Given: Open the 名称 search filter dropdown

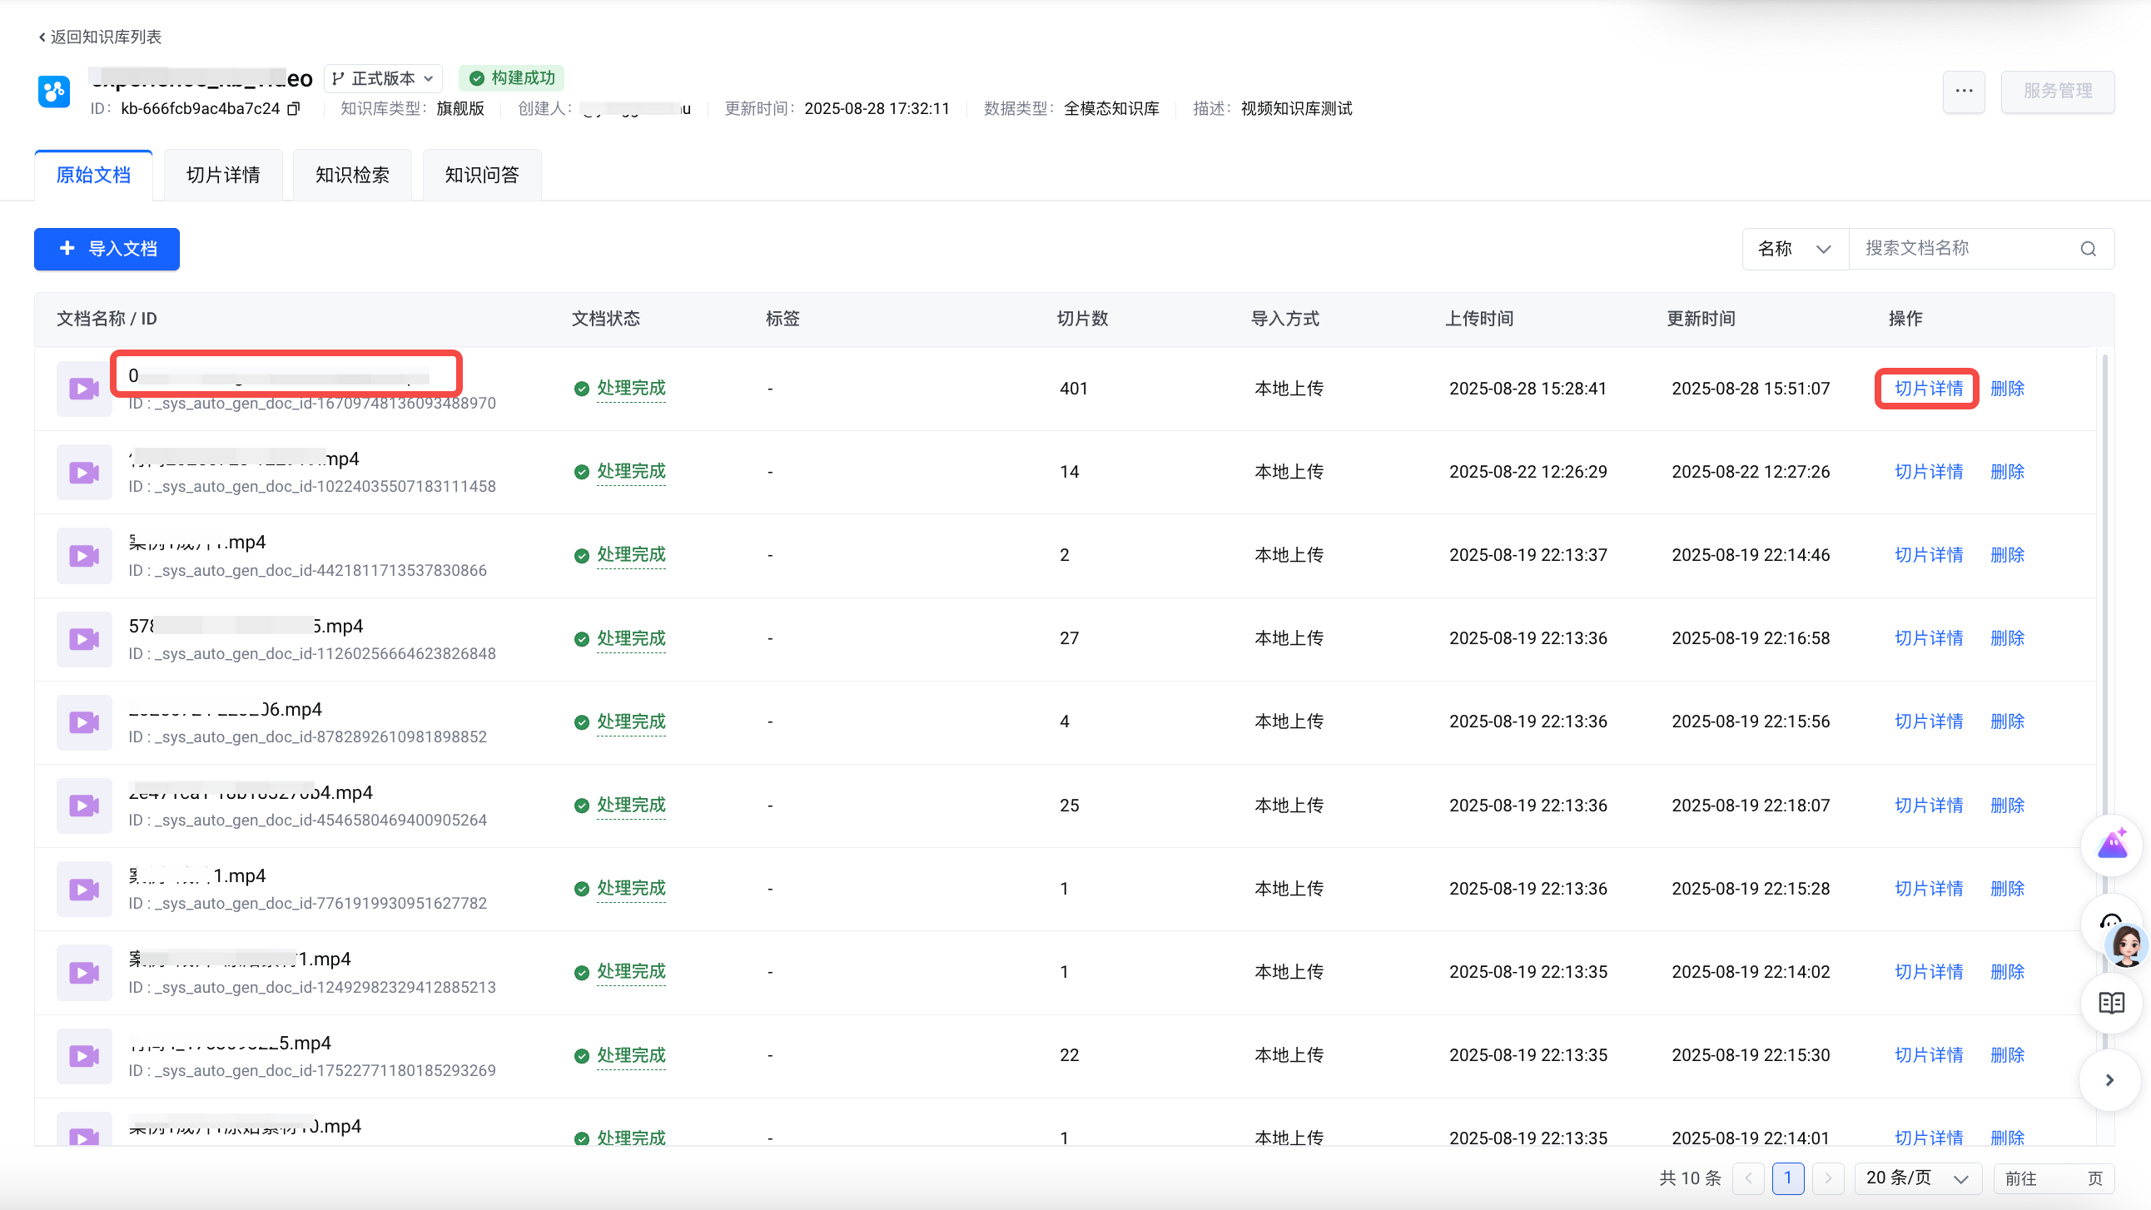Looking at the screenshot, I should pyautogui.click(x=1794, y=249).
